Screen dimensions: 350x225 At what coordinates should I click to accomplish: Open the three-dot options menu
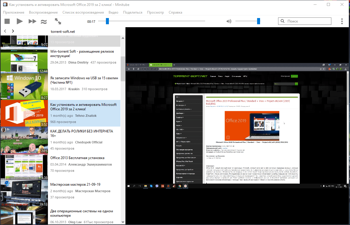(342, 21)
